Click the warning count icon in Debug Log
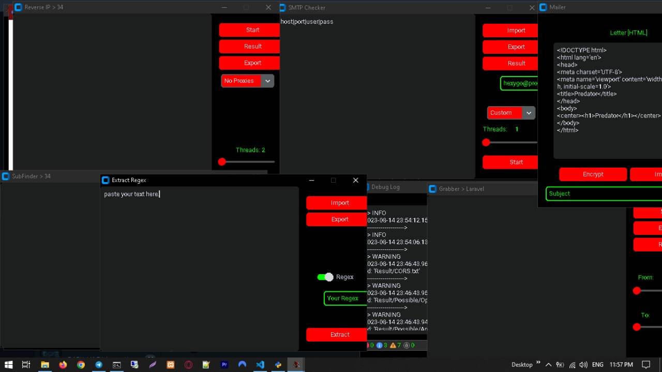 coord(393,345)
